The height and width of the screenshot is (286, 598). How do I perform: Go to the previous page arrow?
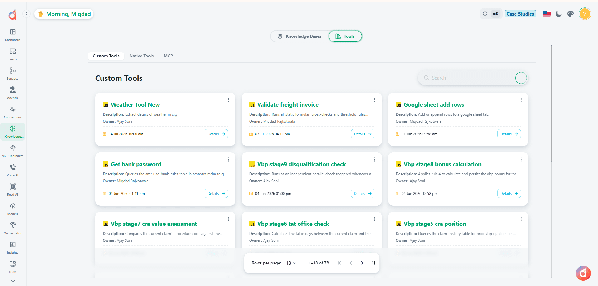(351, 263)
